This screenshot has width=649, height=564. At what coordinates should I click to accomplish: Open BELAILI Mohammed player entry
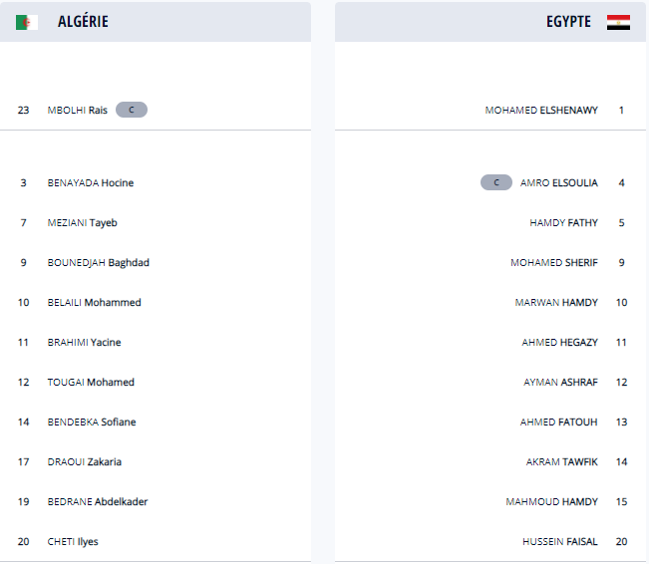[95, 302]
